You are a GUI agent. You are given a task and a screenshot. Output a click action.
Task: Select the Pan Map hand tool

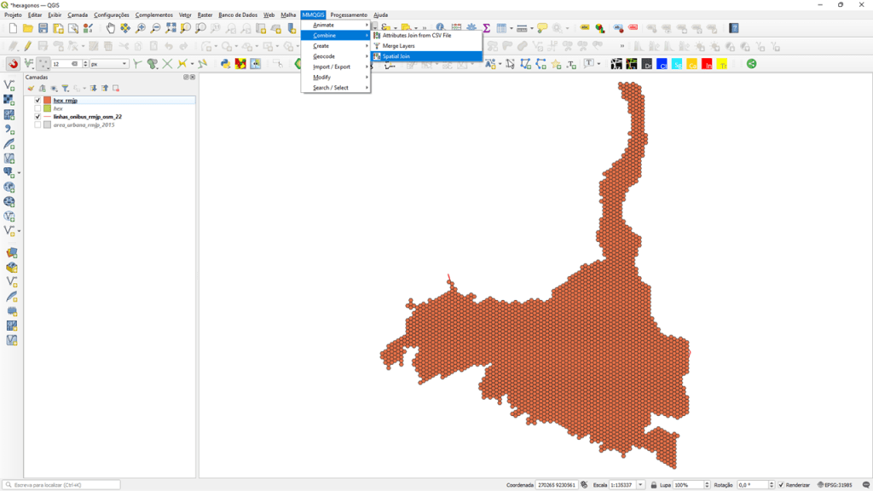[x=111, y=28]
